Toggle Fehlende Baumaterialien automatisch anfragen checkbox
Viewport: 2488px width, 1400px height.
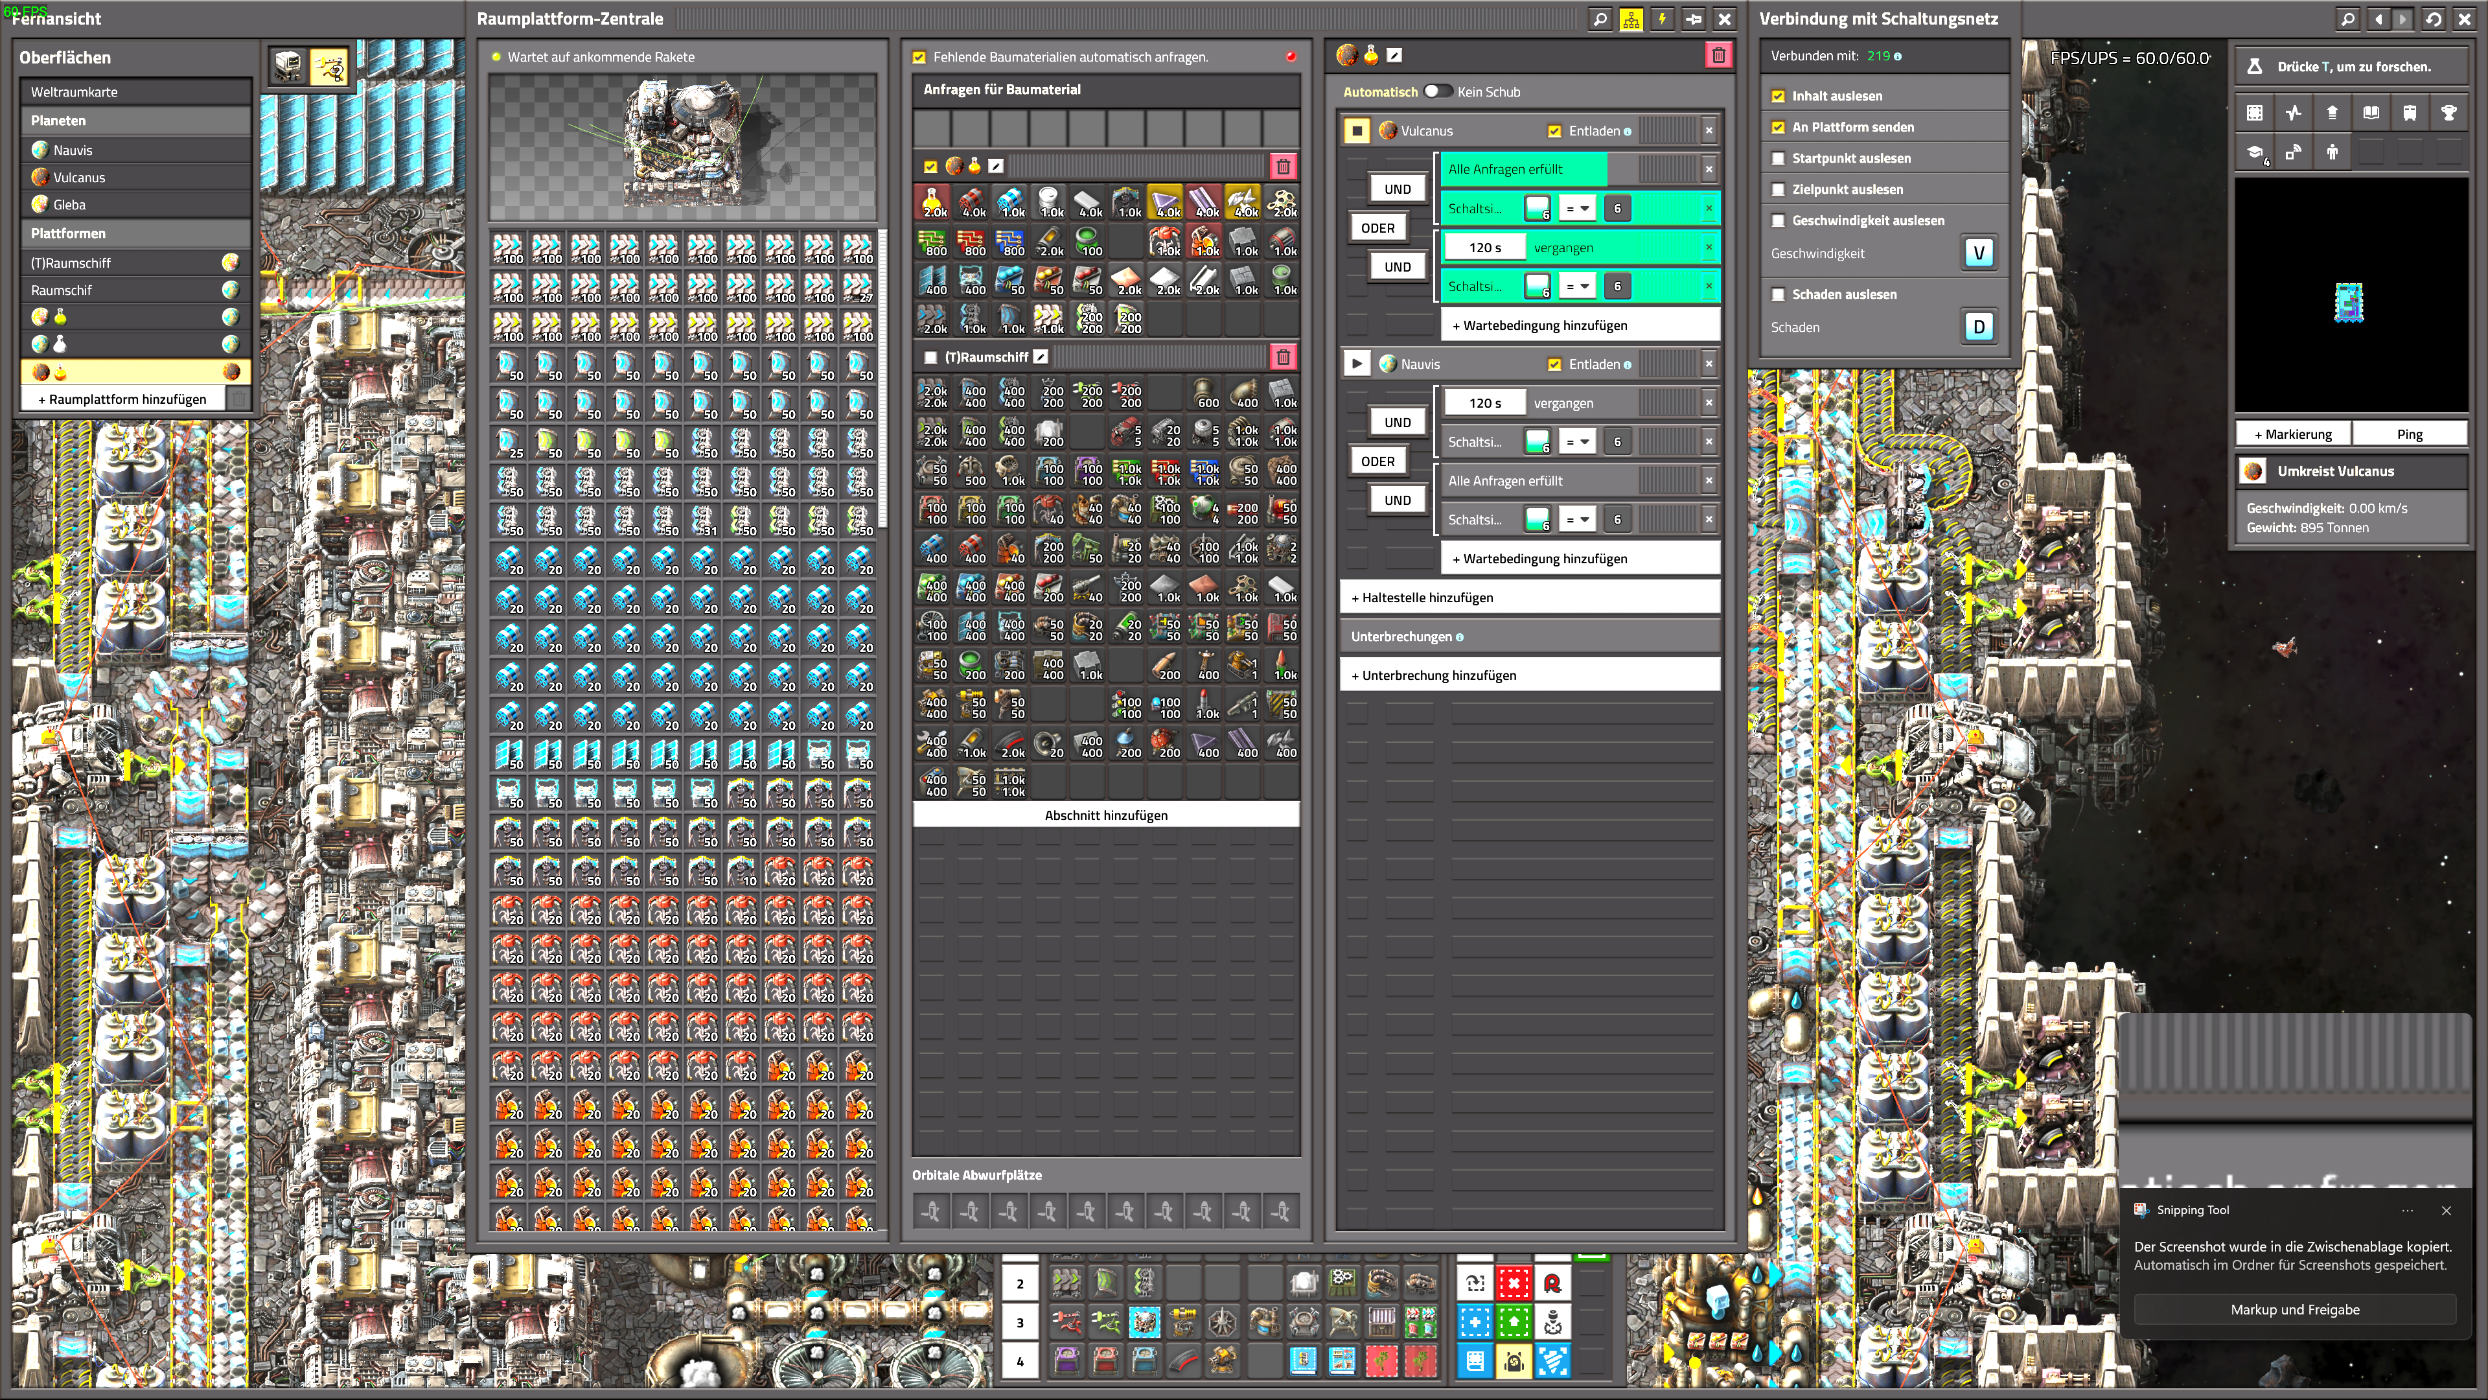point(919,57)
